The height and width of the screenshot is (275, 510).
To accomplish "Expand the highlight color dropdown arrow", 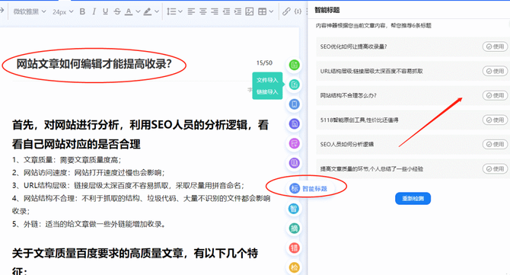I will (157, 11).
